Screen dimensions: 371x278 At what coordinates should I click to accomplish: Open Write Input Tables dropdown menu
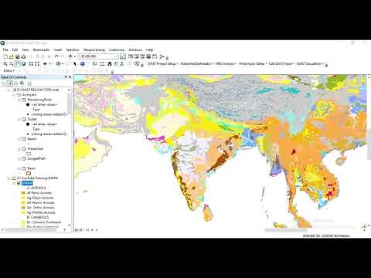[x=253, y=63]
